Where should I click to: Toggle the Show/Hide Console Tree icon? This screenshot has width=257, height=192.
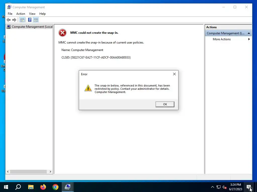[22, 20]
